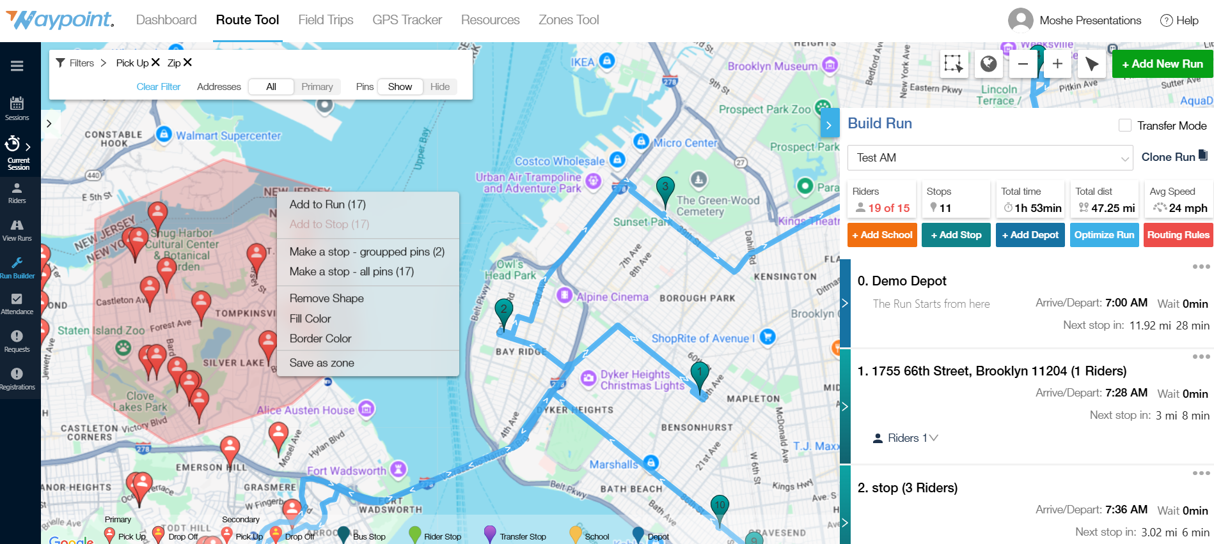Open the GPS Tracker tab
Viewport: 1214px width, 544px height.
407,20
